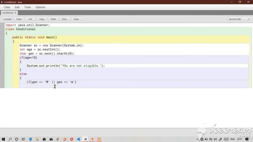Open File Explorer from the taskbar
Image resolution: width=253 pixels, height=142 pixels.
37,139
